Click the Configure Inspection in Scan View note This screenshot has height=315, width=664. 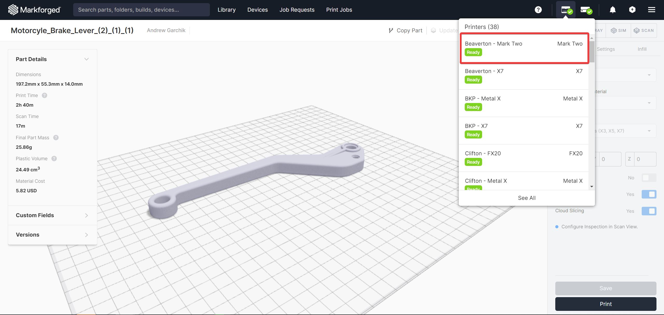tap(599, 227)
